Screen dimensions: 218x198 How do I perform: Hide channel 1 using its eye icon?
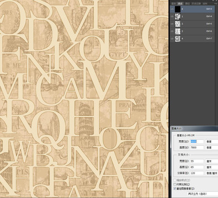tap(172, 16)
